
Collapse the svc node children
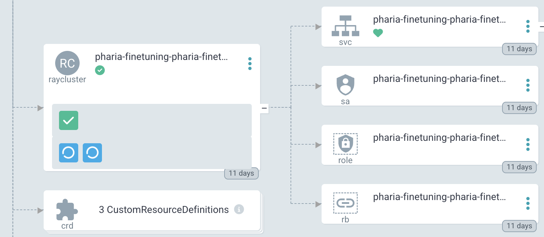pos(542,26)
